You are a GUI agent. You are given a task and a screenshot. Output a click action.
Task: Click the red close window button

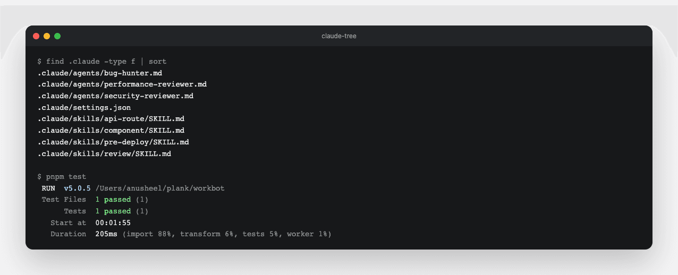[36, 36]
